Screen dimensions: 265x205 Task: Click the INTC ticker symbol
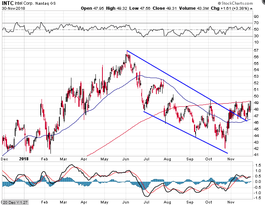click(8, 3)
